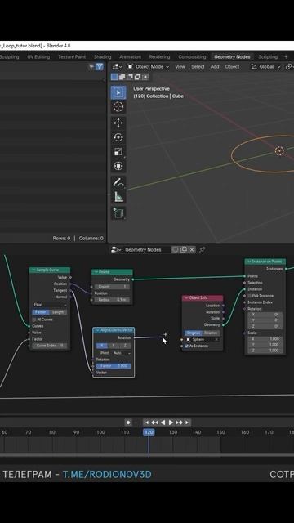Play the animation forward

coord(171,422)
